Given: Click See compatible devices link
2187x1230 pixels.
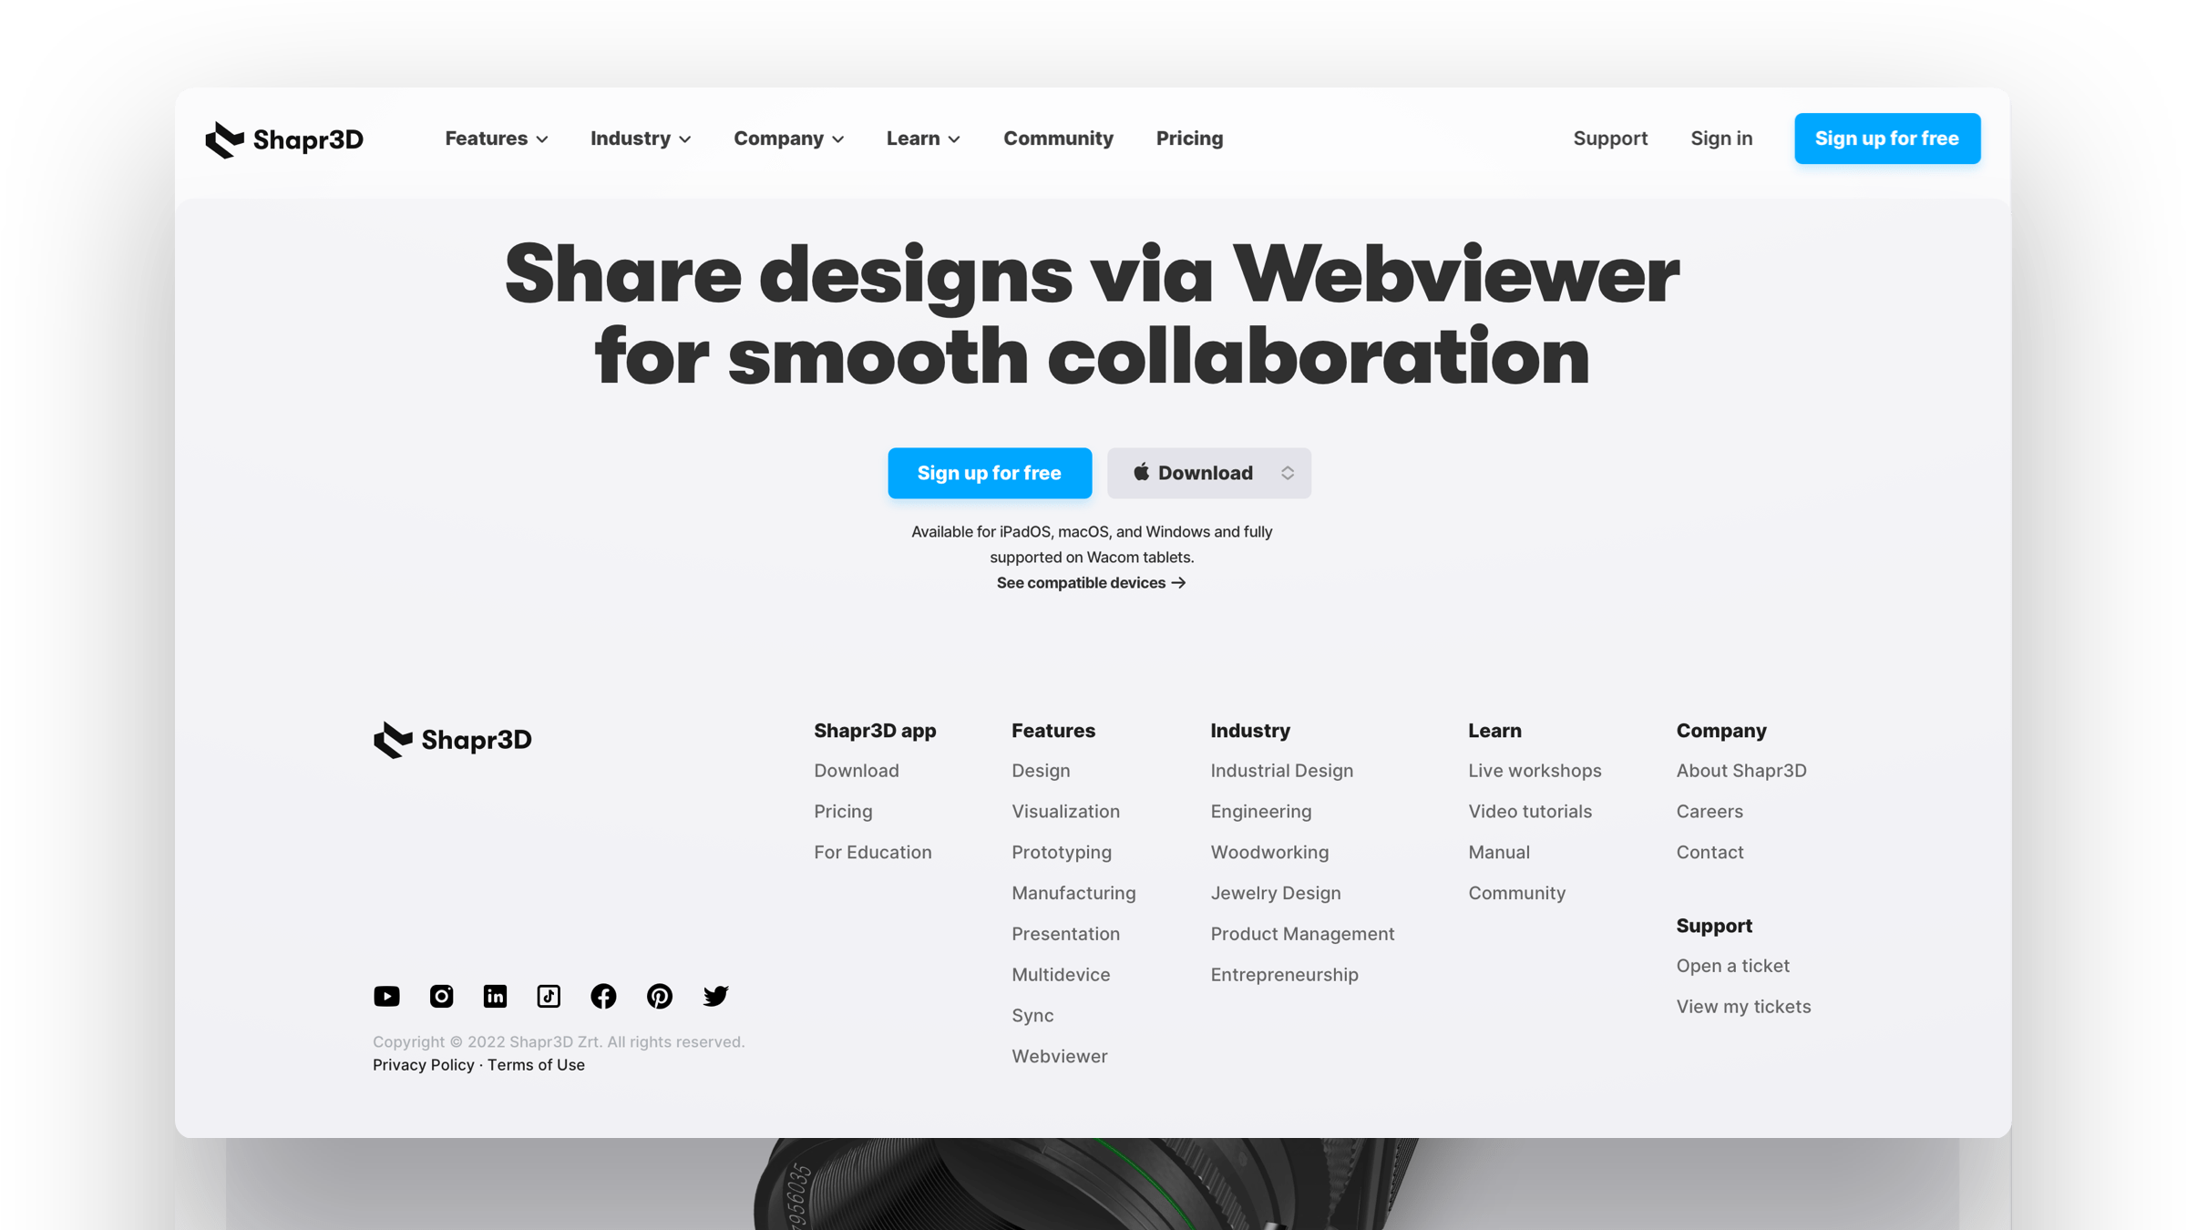Looking at the screenshot, I should click(1092, 583).
